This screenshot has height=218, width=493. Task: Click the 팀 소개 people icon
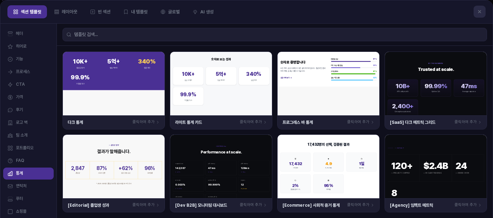10,135
